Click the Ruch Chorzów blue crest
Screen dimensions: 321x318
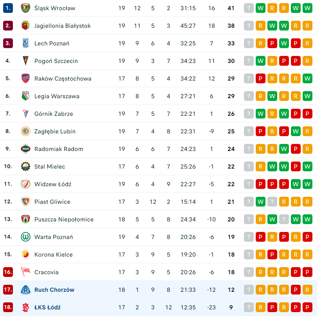(x=25, y=289)
